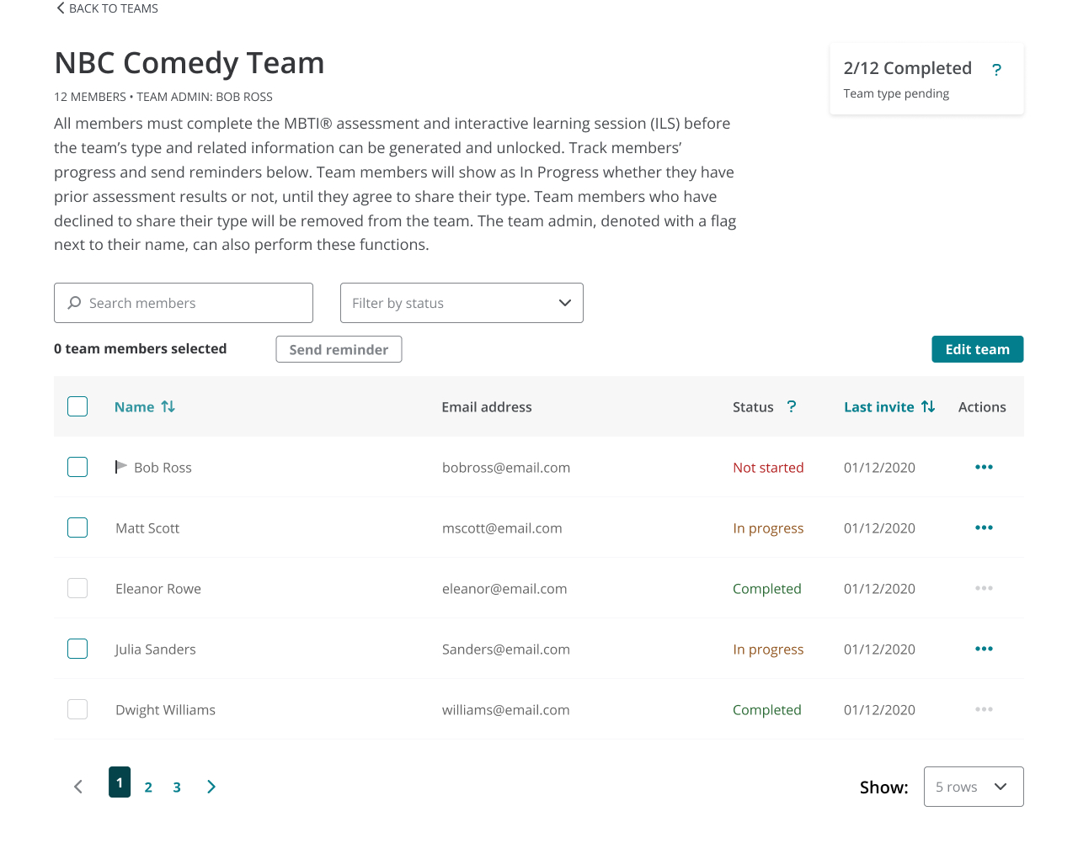This screenshot has height=843, width=1078.
Task: Open the actions menu for Bob Ross
Action: click(984, 467)
